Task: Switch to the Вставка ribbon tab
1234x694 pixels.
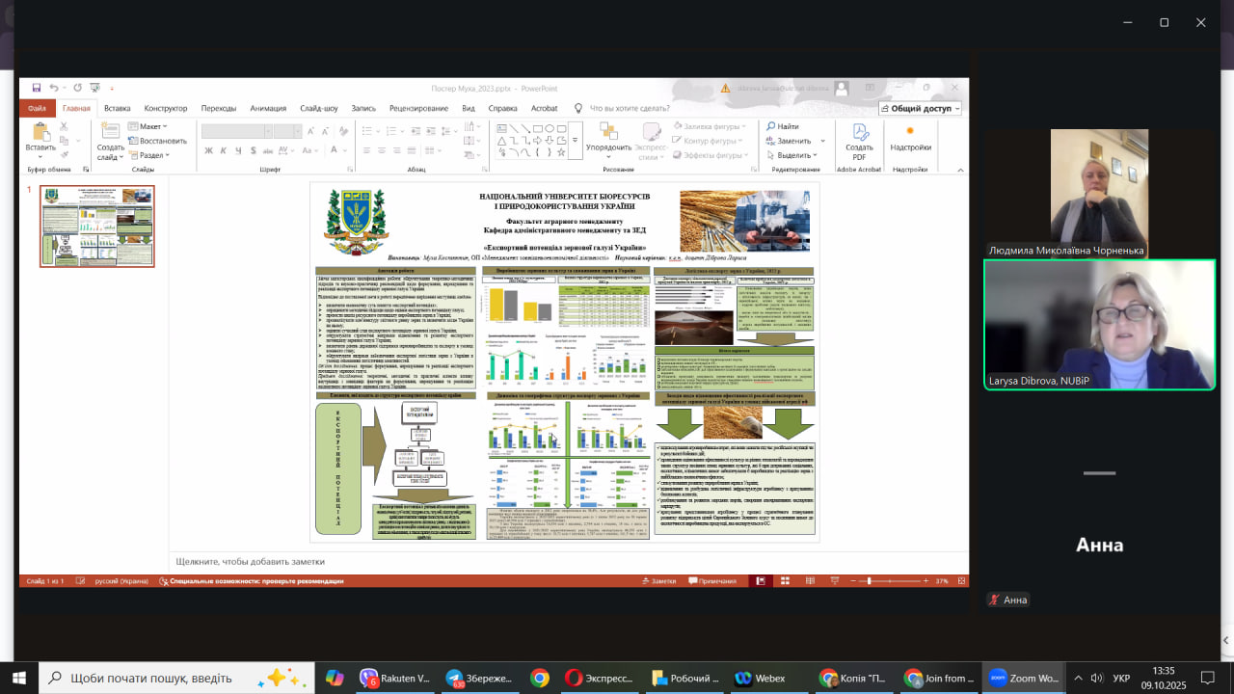Action: point(118,109)
